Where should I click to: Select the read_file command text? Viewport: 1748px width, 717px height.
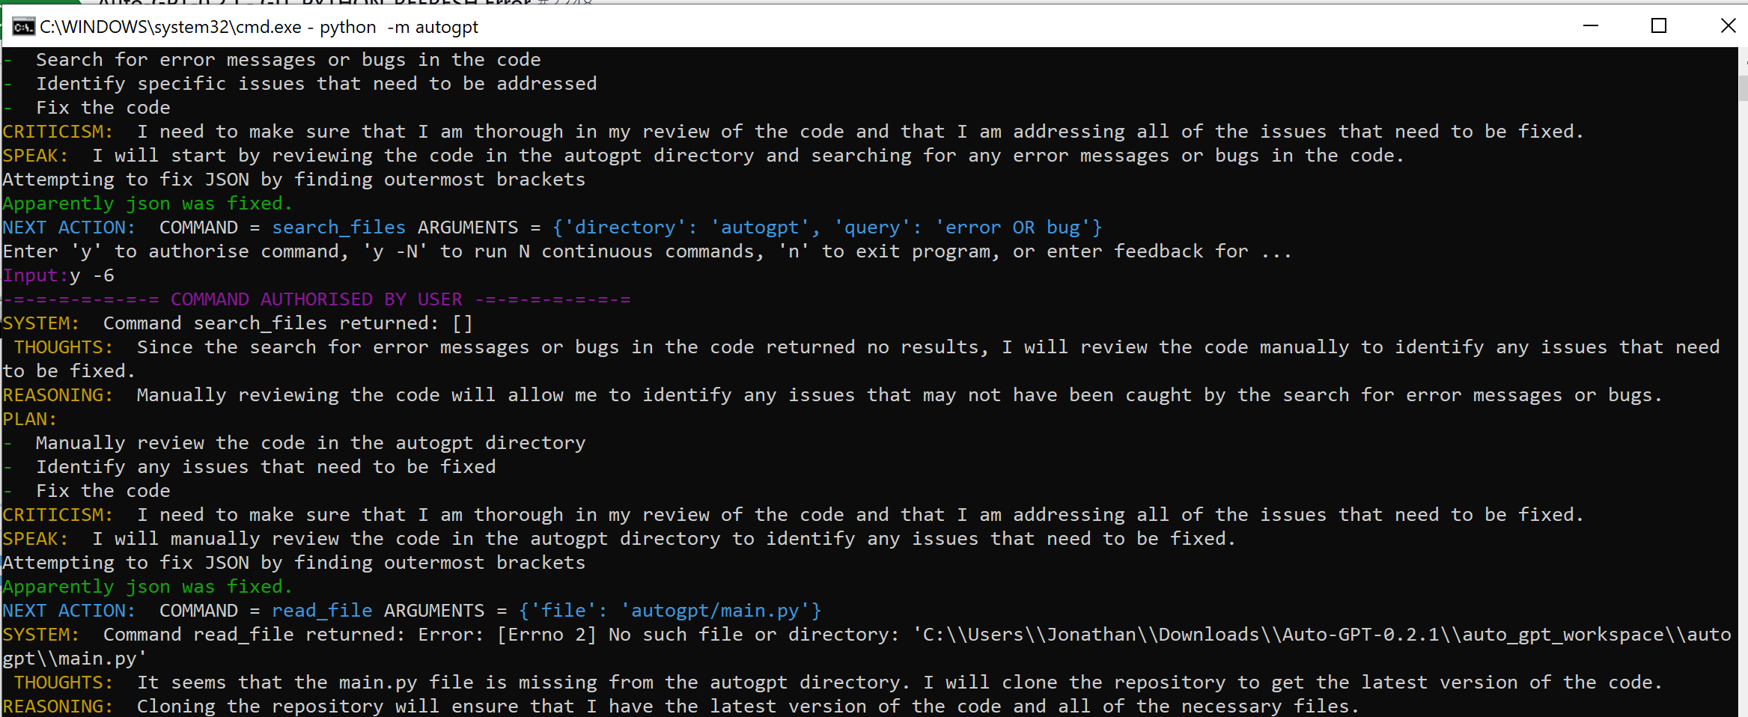[323, 610]
